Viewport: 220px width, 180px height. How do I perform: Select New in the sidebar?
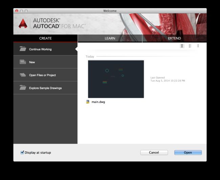(45, 62)
